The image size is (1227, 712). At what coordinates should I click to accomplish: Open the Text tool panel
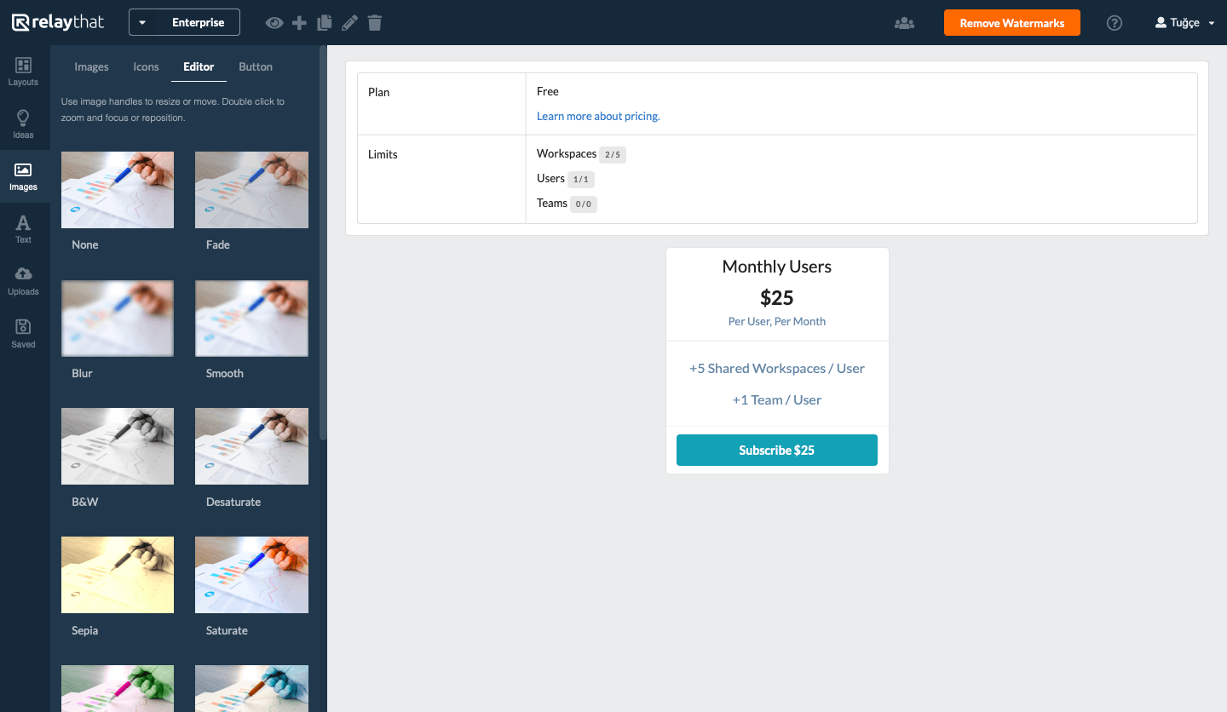pyautogui.click(x=23, y=229)
